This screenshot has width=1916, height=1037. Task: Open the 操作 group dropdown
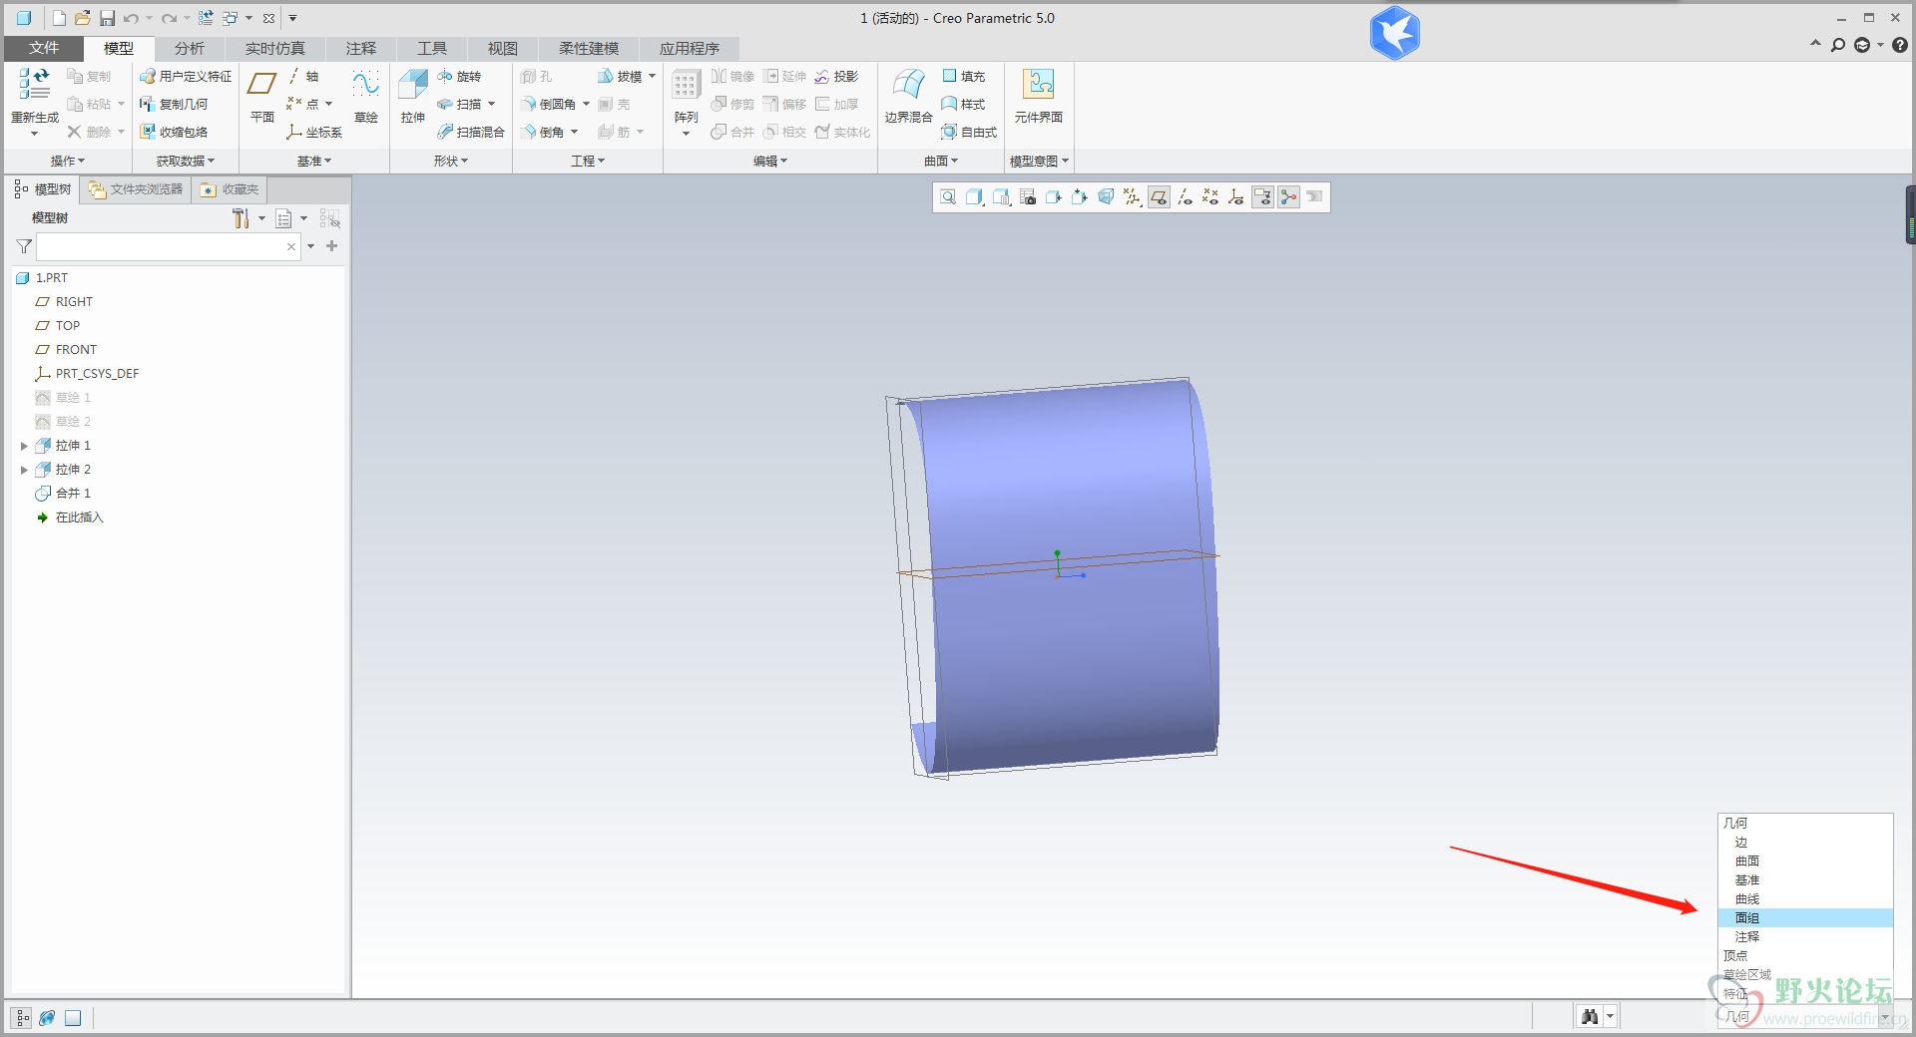(68, 161)
